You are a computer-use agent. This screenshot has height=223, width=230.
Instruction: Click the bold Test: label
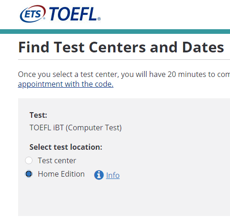38,115
